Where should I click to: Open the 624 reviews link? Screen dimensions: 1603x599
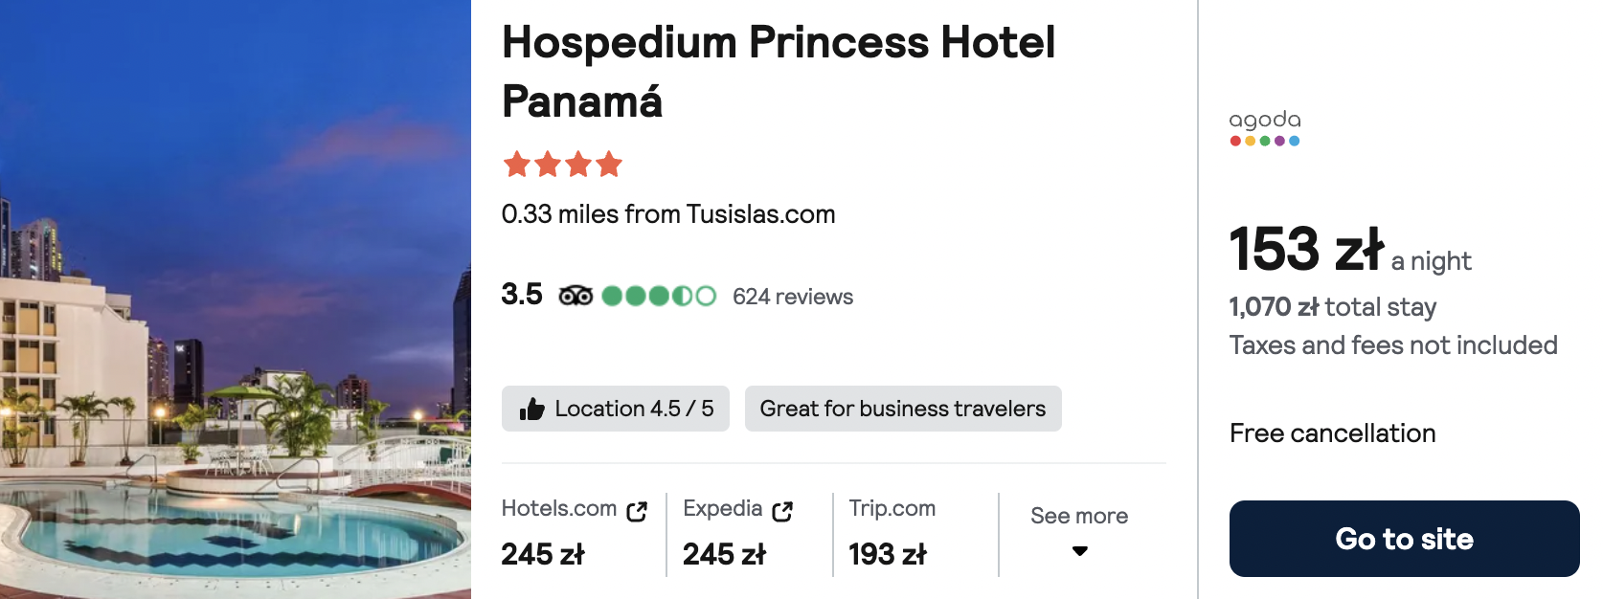(793, 297)
